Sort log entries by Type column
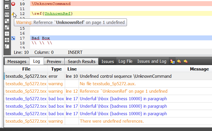Viewport: 212px width, 131px height. click(x=56, y=69)
